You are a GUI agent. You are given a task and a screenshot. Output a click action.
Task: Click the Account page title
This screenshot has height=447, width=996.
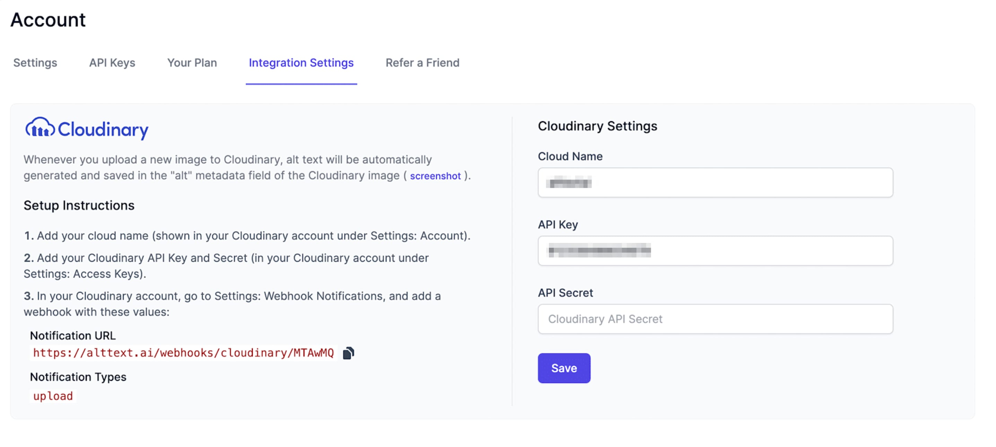[48, 20]
